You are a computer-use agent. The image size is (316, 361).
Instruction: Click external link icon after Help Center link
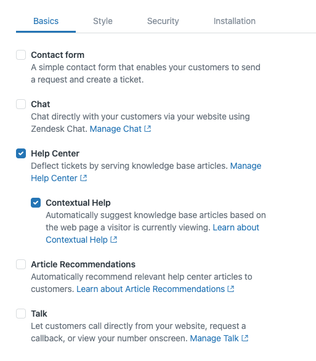pos(84,178)
